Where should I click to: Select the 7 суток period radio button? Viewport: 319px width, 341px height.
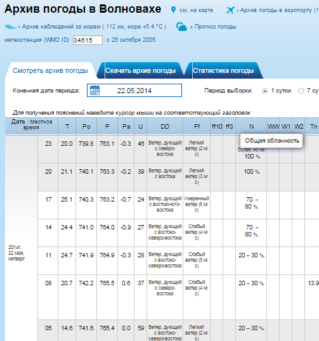pos(301,91)
